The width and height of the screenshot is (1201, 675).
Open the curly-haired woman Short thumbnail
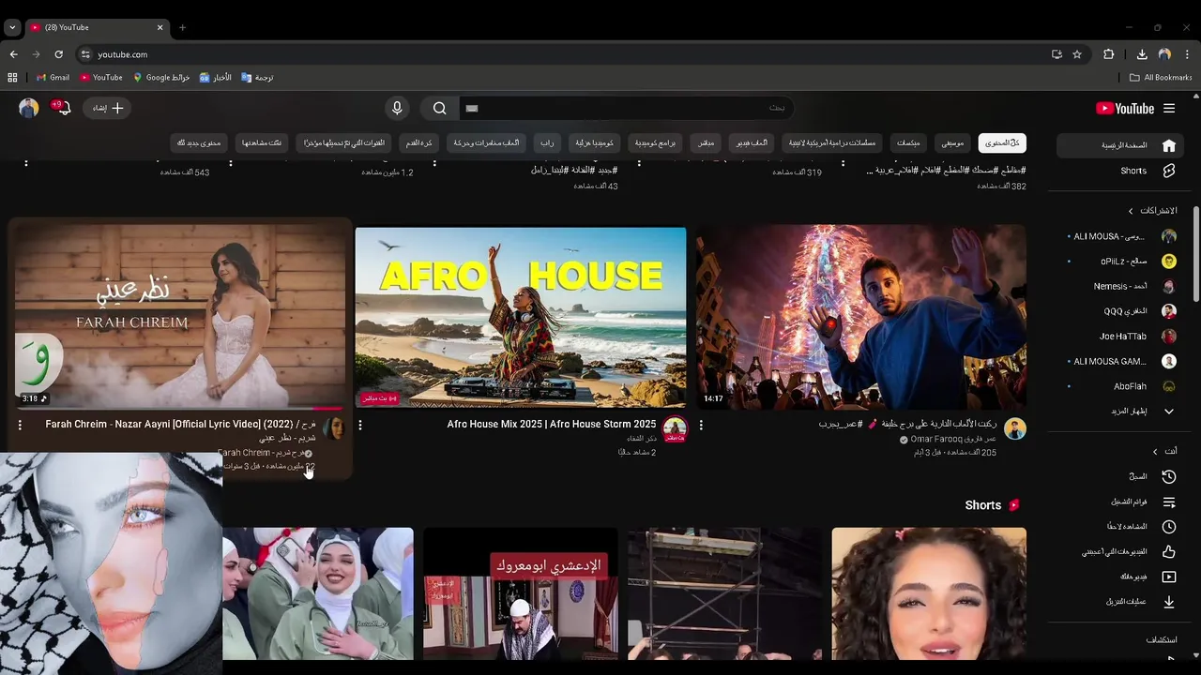tap(929, 592)
